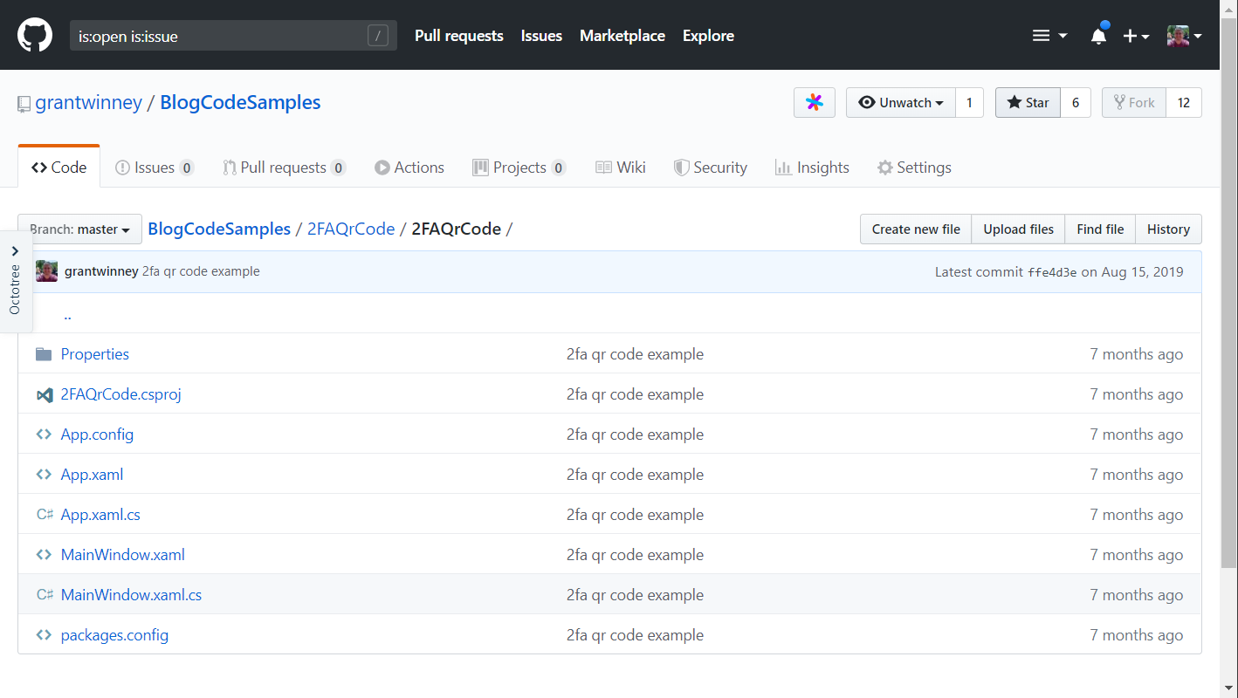Screen dimensions: 1238x698
Task: Expand the plus create-new menu
Action: pyautogui.click(x=1135, y=36)
